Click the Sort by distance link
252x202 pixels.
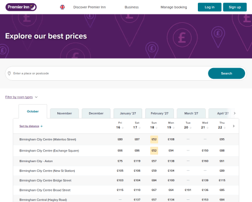(x=29, y=126)
